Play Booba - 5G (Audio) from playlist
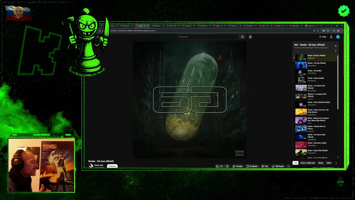This screenshot has height=200, width=355. (315, 72)
